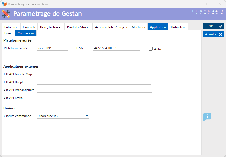The image size is (226, 157).
Task: Open Actions / Inter / Projets tab
Action: (x=111, y=27)
